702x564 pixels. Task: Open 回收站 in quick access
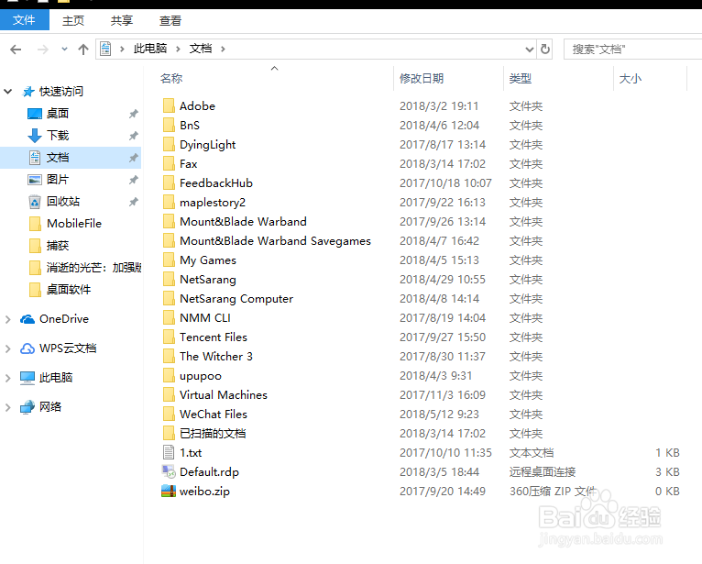[x=63, y=201]
